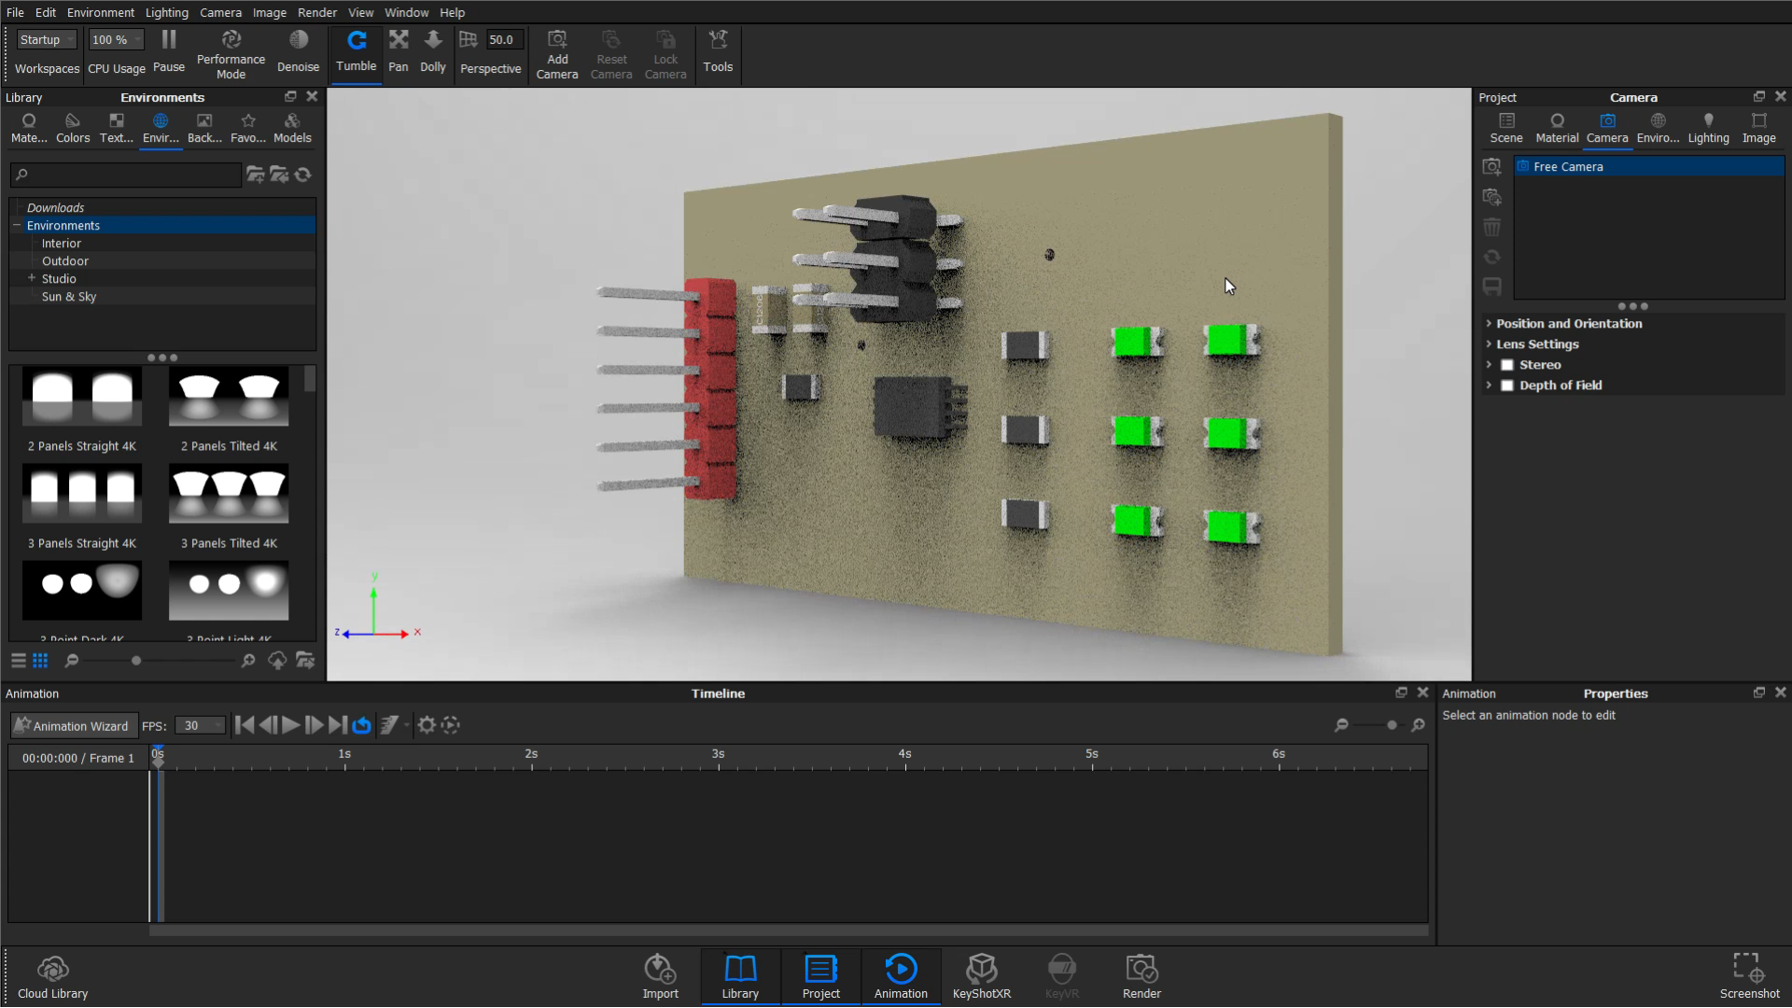This screenshot has width=1792, height=1008.
Task: Launch the Animation Wizard
Action: pyautogui.click(x=72, y=725)
